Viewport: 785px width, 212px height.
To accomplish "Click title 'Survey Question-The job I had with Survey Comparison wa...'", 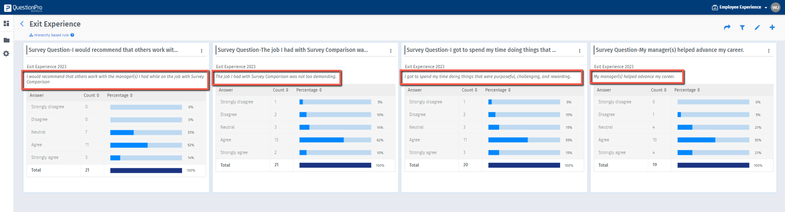I will pyautogui.click(x=293, y=50).
